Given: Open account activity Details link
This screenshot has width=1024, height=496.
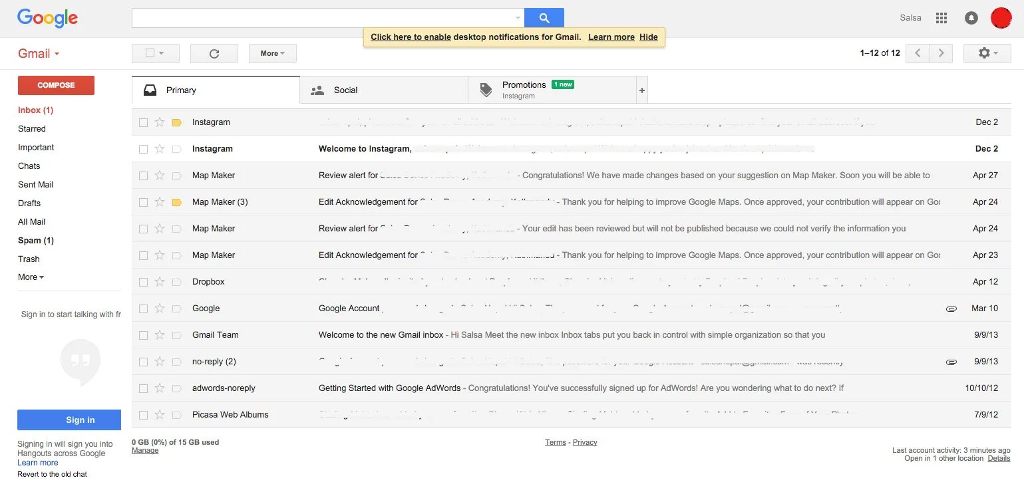Looking at the screenshot, I should click(x=999, y=459).
